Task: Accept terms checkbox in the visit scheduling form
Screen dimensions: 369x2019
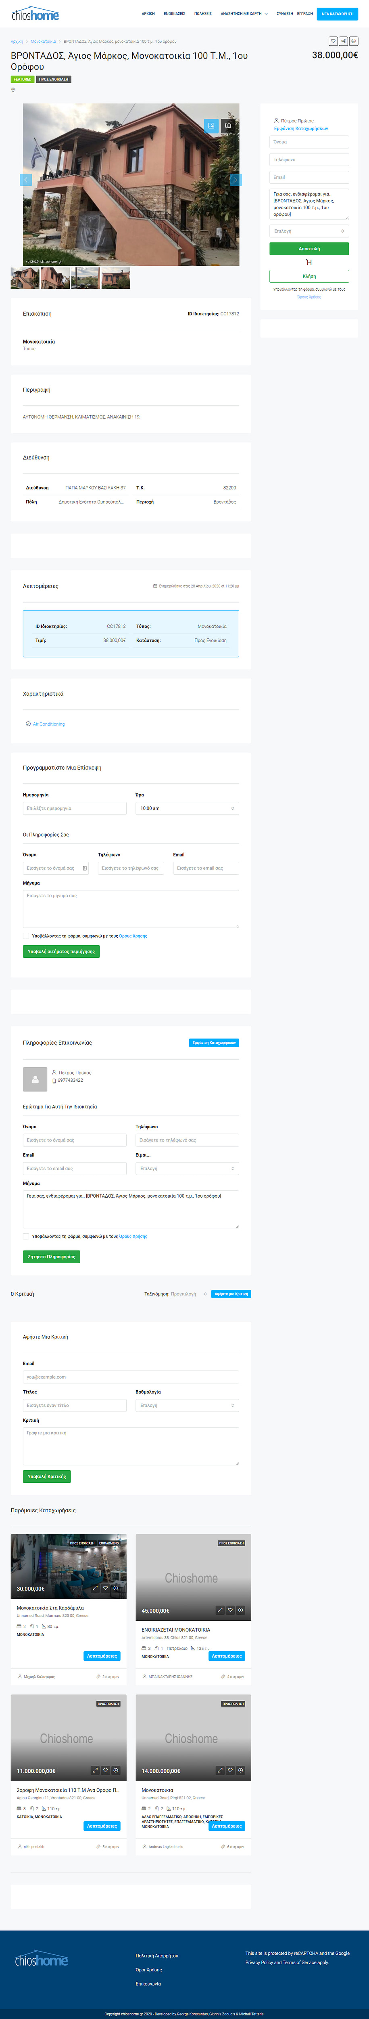Action: point(26,935)
